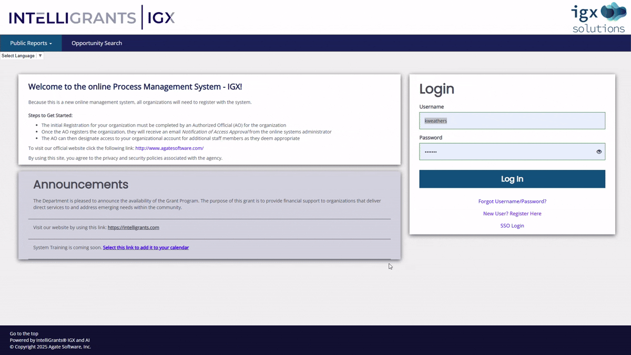Click 'Powered by IntelliGrants® IGX and AI' text

(x=50, y=340)
